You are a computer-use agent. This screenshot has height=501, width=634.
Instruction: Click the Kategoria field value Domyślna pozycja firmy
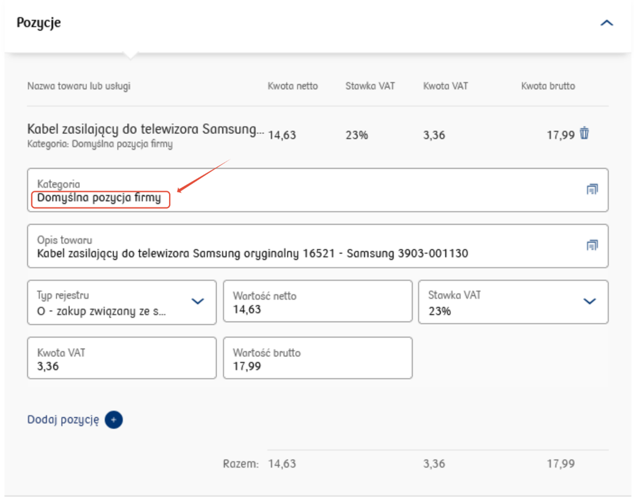pos(99,198)
